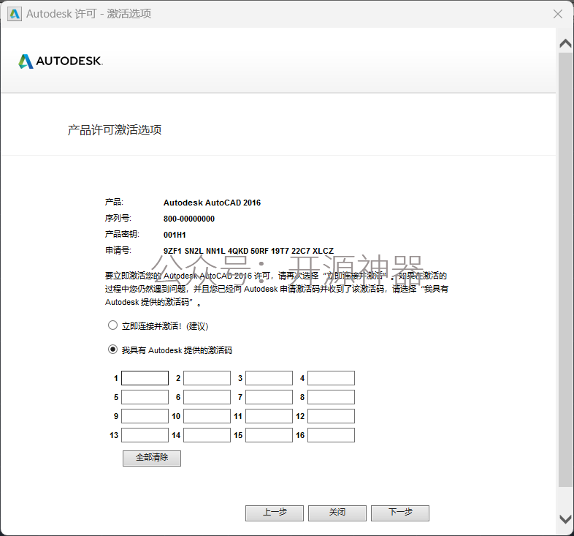Click activation code field 7

click(x=269, y=397)
